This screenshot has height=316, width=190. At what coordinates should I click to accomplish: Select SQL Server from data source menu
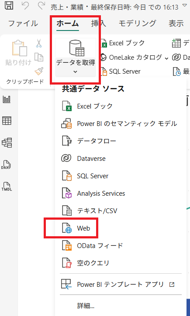(121, 176)
